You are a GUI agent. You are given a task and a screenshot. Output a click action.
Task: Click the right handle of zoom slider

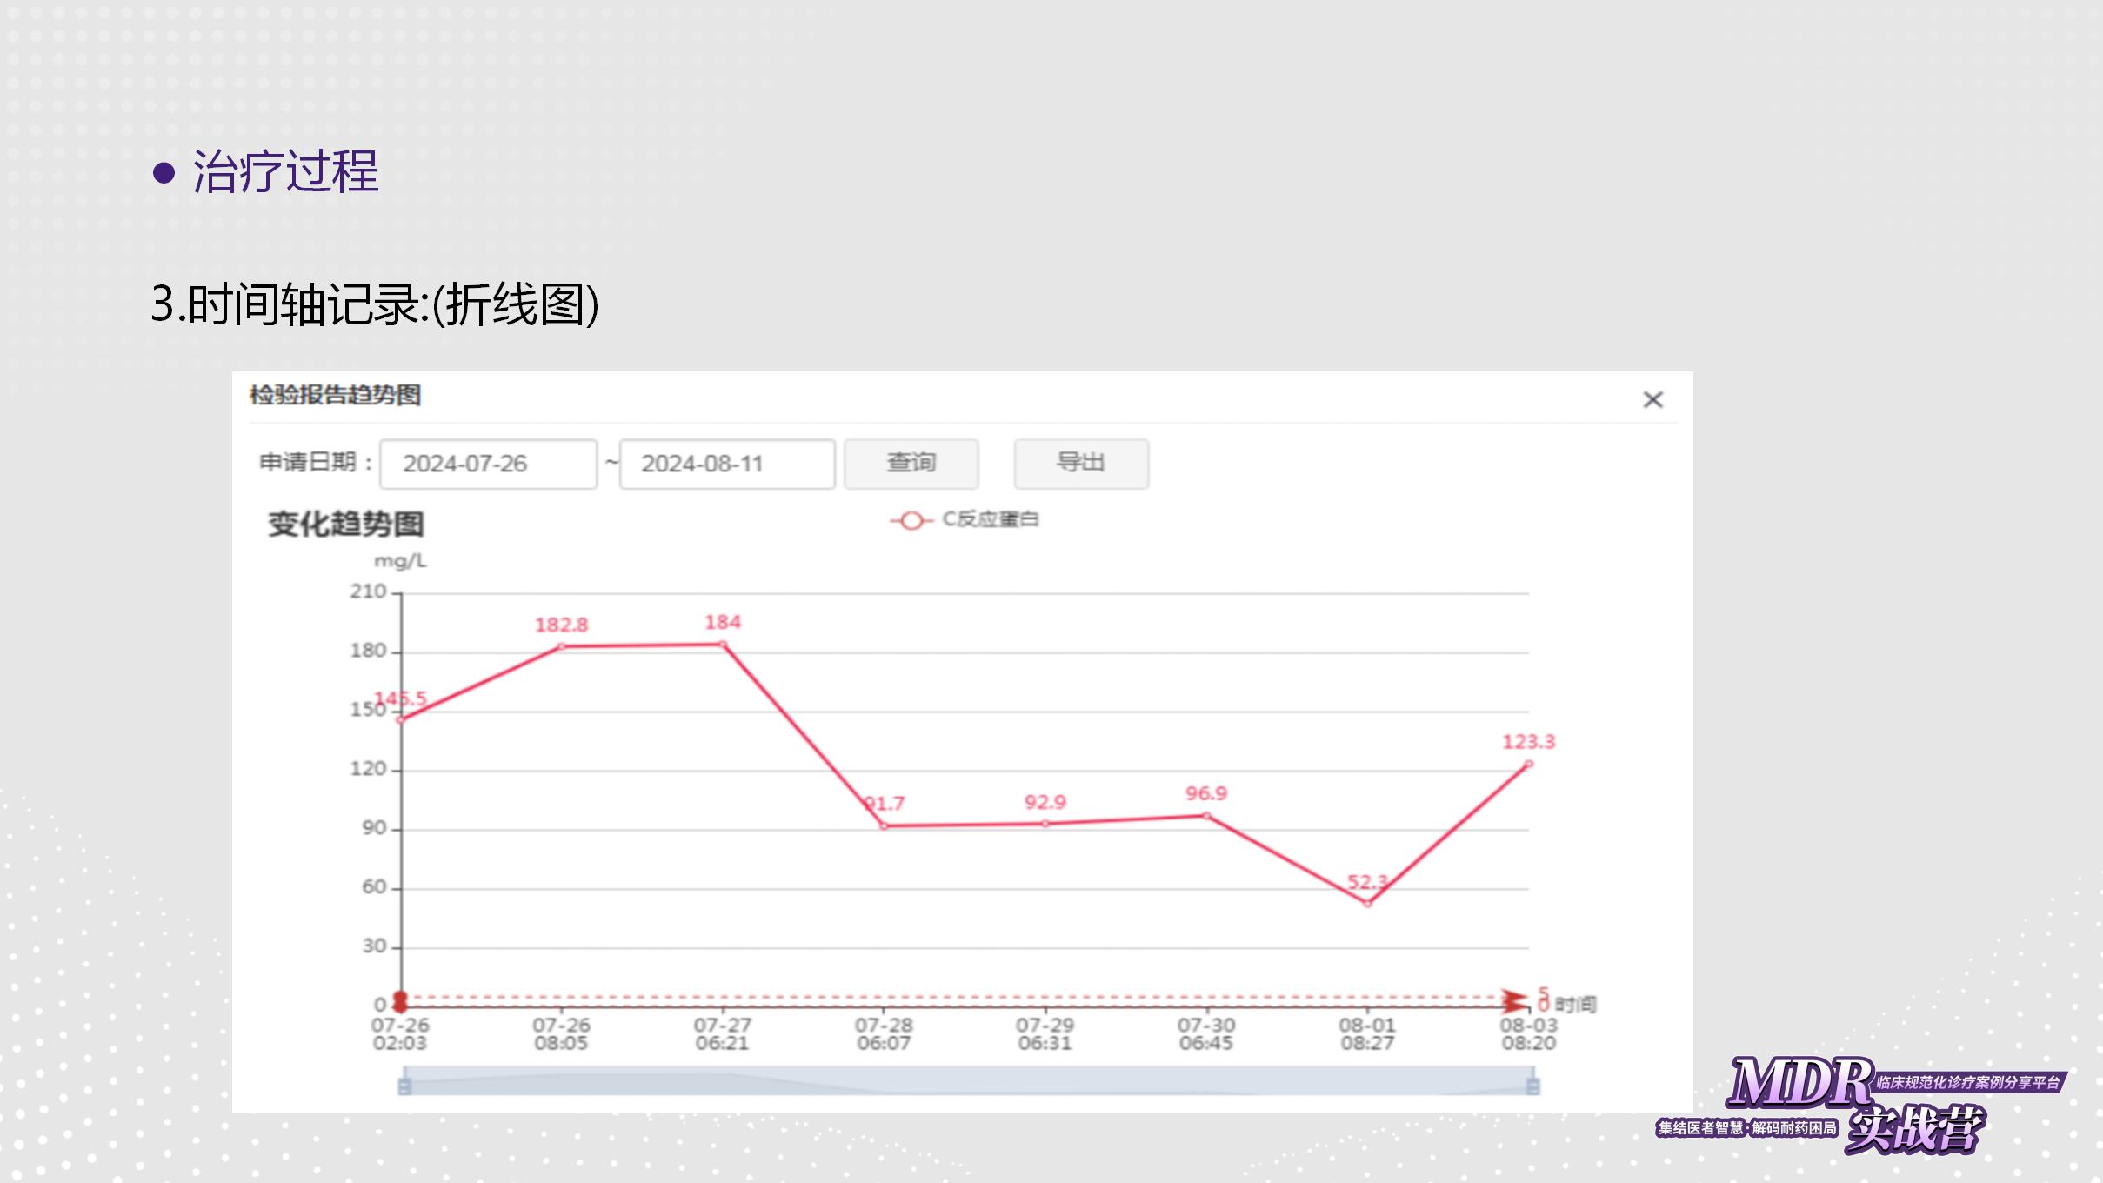(x=1533, y=1086)
